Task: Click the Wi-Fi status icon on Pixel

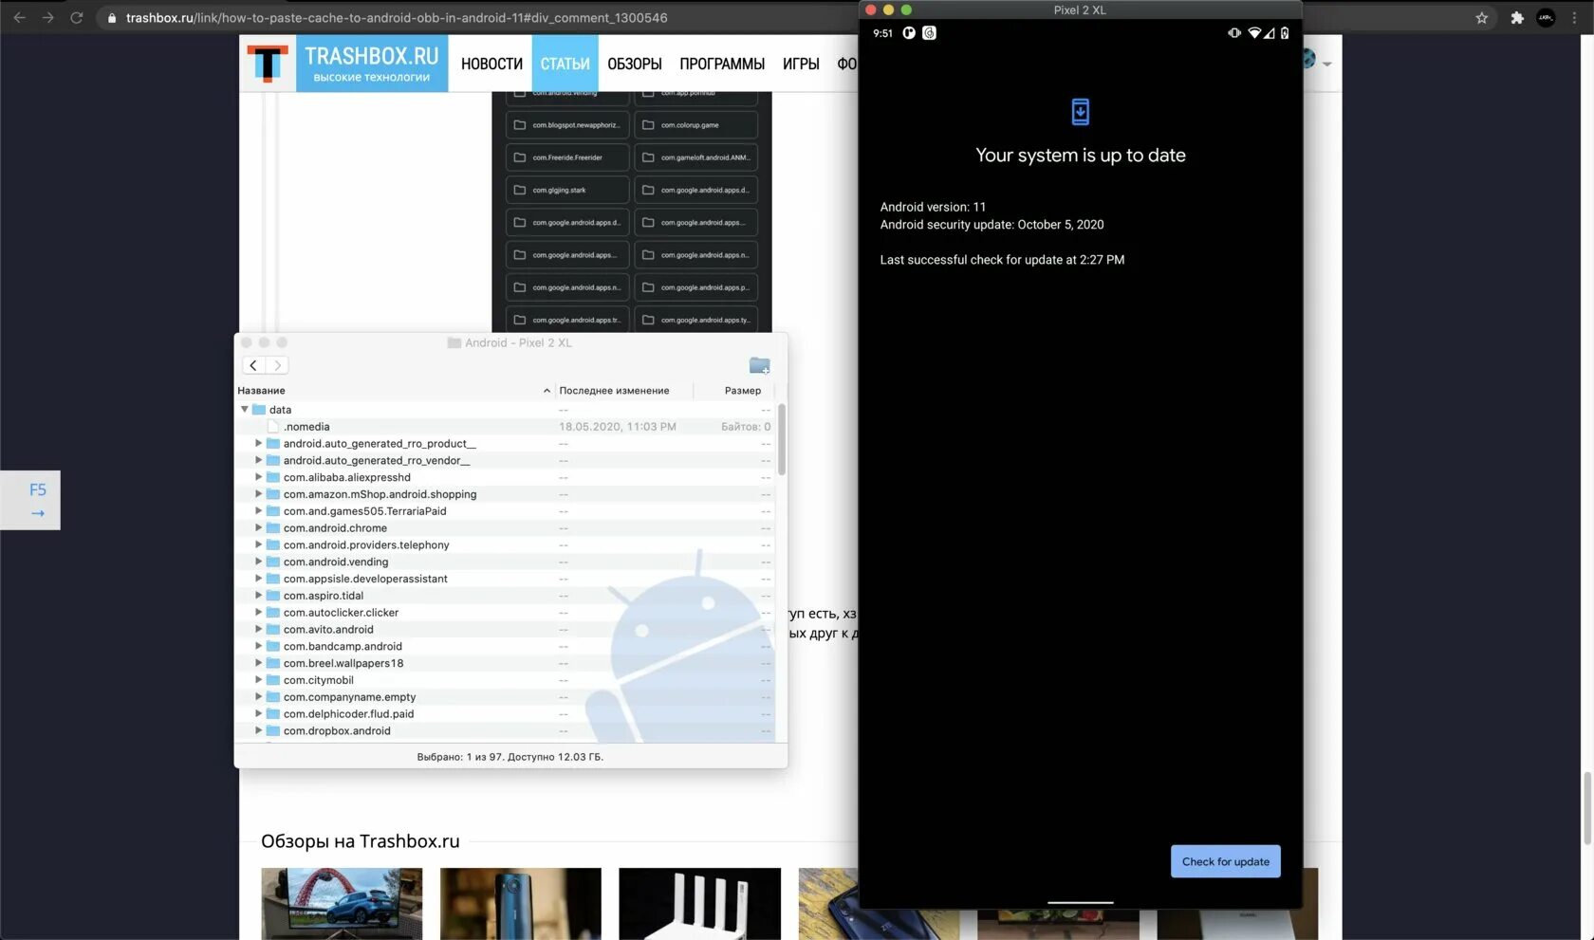Action: pyautogui.click(x=1254, y=33)
